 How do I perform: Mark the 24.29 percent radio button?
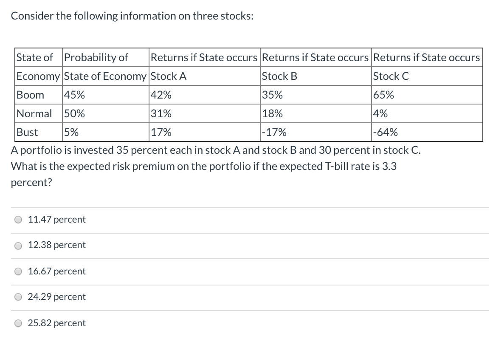click(x=18, y=297)
